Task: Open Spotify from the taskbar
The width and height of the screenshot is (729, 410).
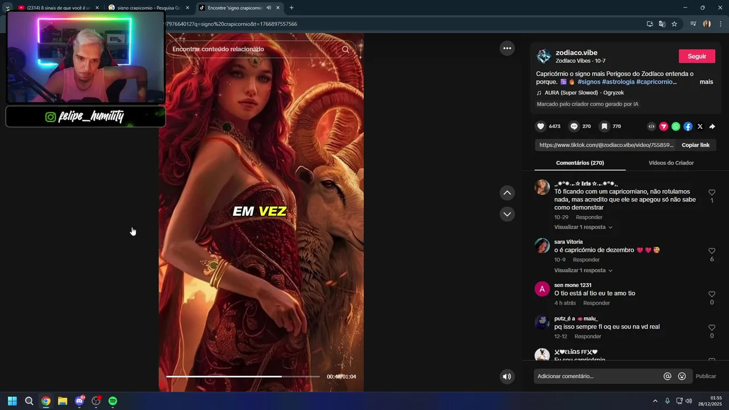Action: pyautogui.click(x=113, y=401)
